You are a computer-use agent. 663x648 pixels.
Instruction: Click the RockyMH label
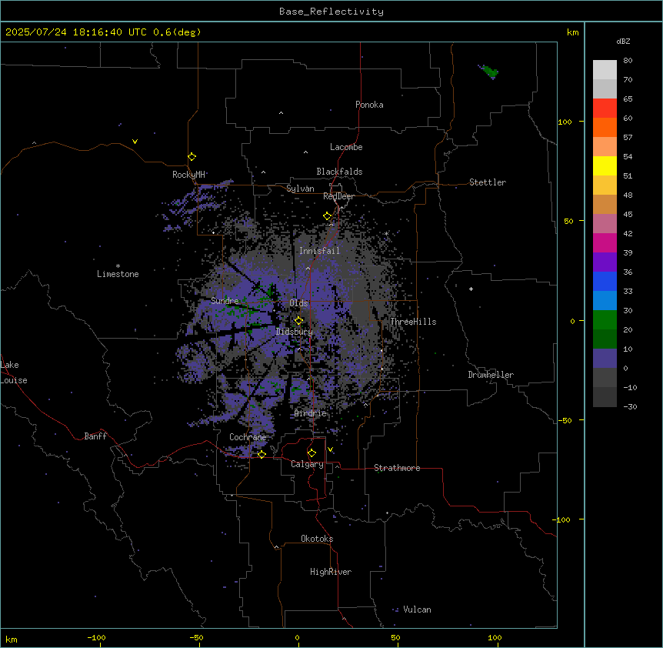[188, 175]
